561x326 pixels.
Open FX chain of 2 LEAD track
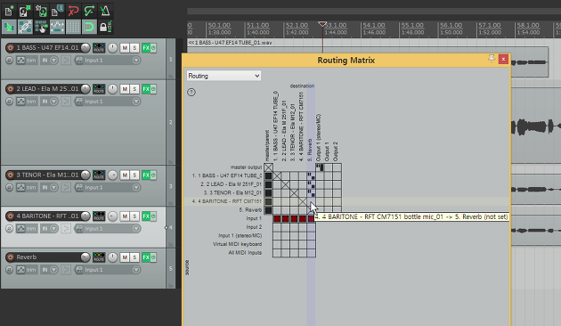coord(146,89)
